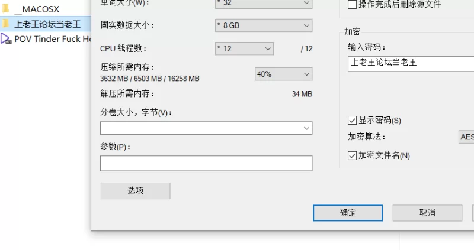Cancel the dialog with 取消 button

coord(427,213)
